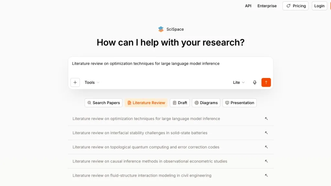Select the Diagrams tab
The image size is (331, 186).
[x=206, y=103]
